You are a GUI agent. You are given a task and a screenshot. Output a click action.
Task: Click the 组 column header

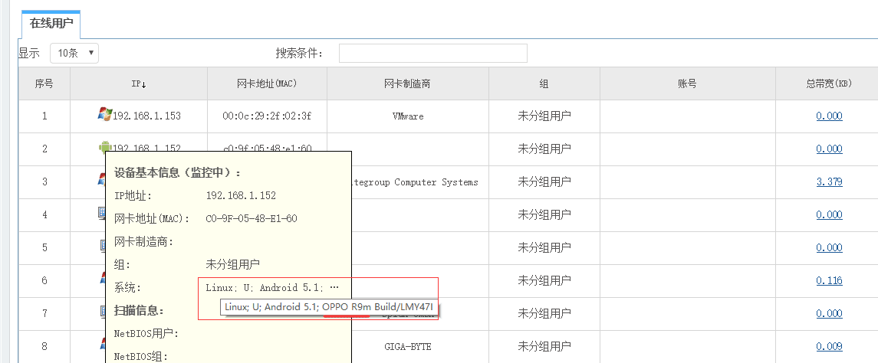544,83
